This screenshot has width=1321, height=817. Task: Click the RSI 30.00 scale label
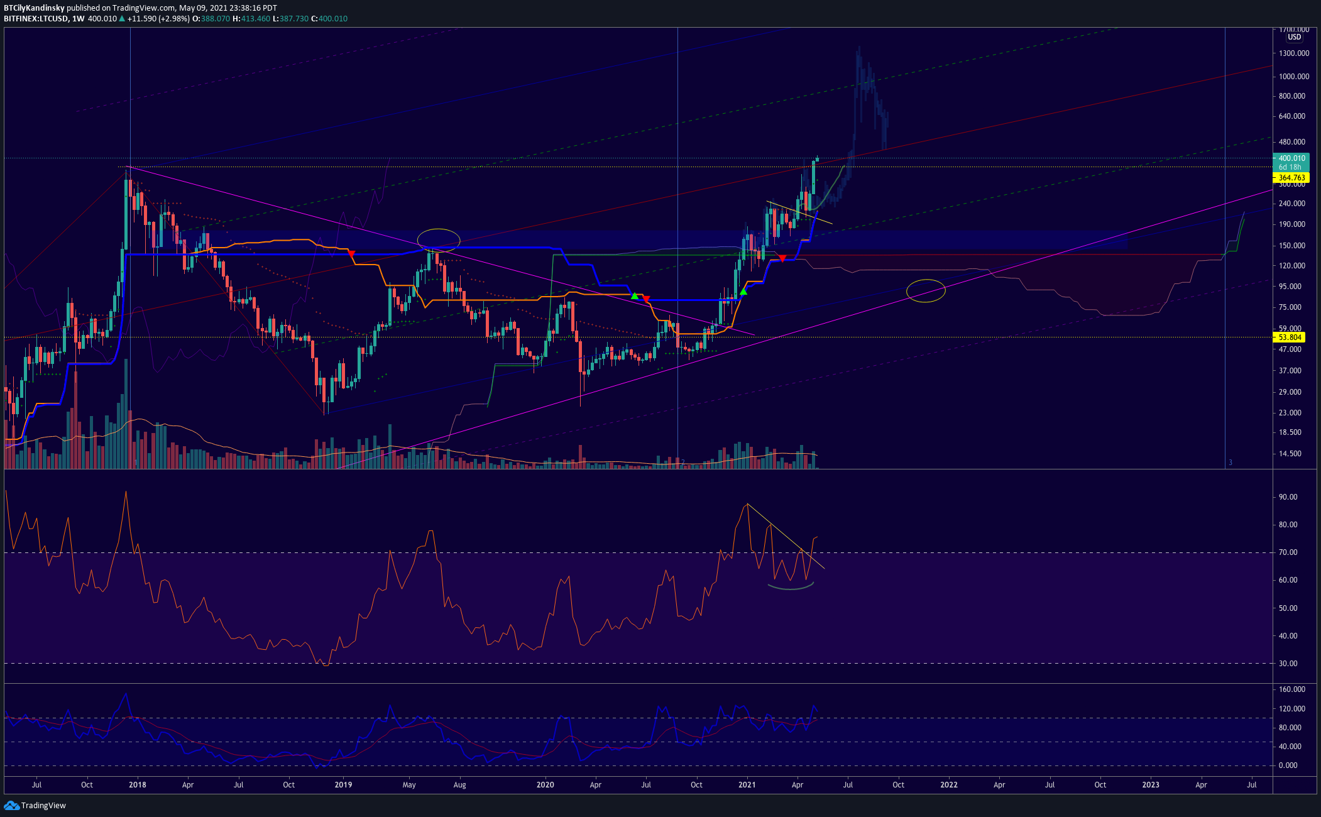click(x=1288, y=664)
